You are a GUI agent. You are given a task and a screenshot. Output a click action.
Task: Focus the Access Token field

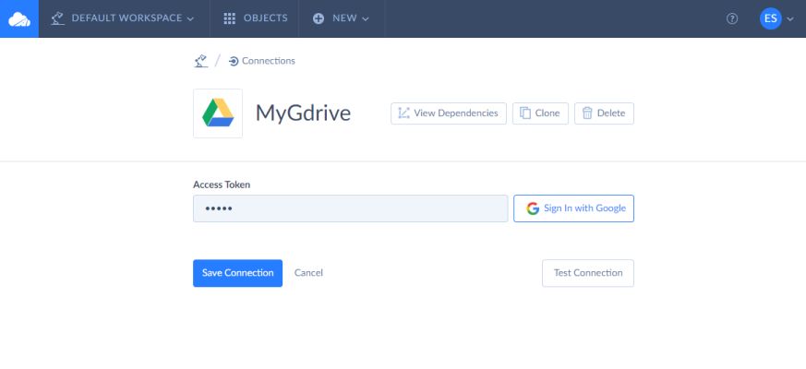(x=351, y=208)
